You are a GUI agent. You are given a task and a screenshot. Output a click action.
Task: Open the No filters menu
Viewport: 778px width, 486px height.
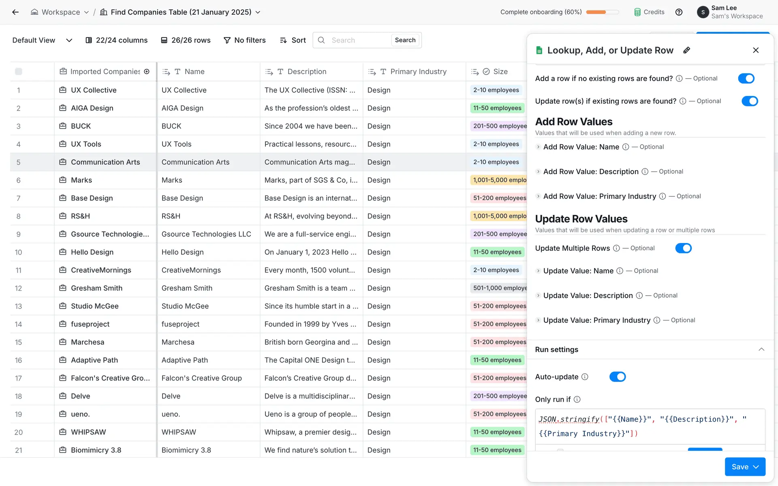(x=244, y=40)
